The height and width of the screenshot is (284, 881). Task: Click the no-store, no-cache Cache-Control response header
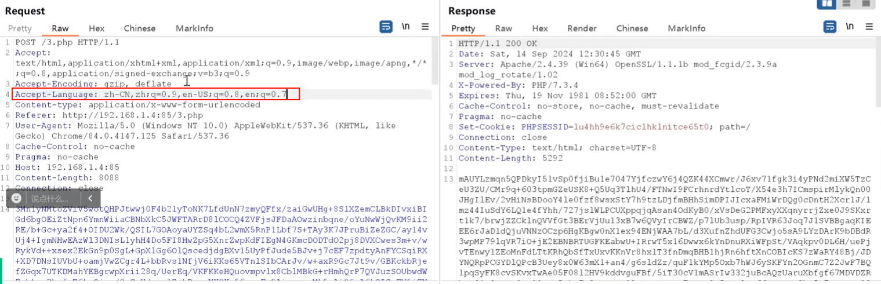tap(589, 106)
